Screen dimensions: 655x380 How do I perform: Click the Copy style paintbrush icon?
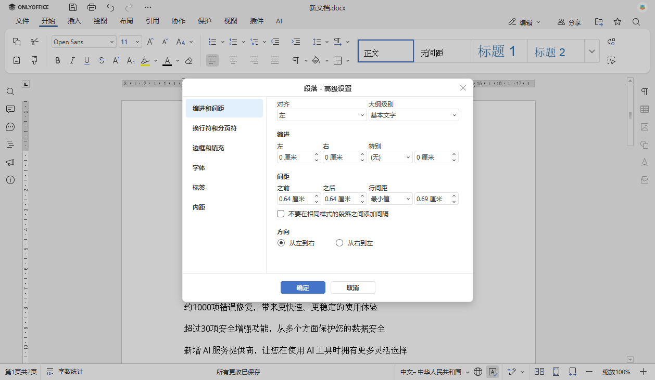34,60
